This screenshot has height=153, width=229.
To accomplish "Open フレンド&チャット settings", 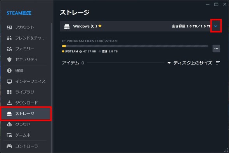I will pyautogui.click(x=26, y=38).
